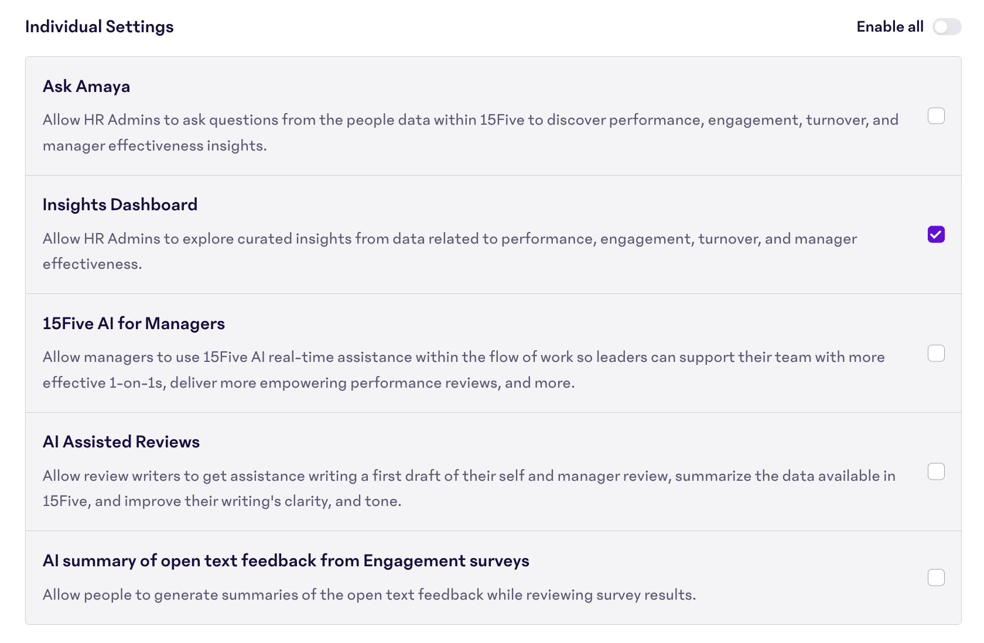This screenshot has height=643, width=984.
Task: Uncheck the Insights Dashboard checkbox
Action: [936, 234]
